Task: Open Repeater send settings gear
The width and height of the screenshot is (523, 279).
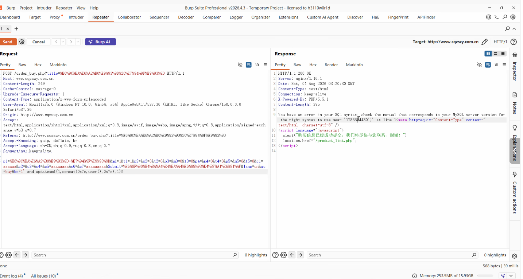Action: coord(22,42)
